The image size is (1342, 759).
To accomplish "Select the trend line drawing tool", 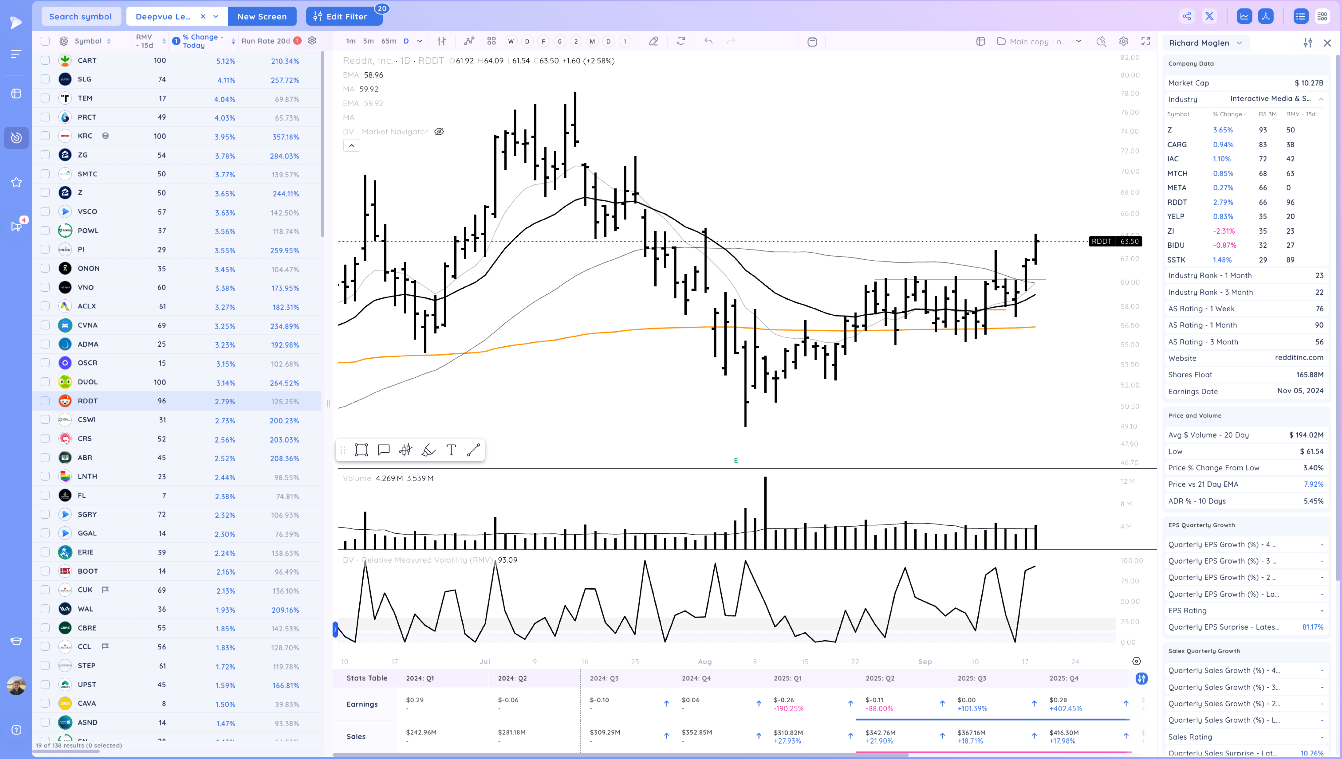I will click(474, 450).
